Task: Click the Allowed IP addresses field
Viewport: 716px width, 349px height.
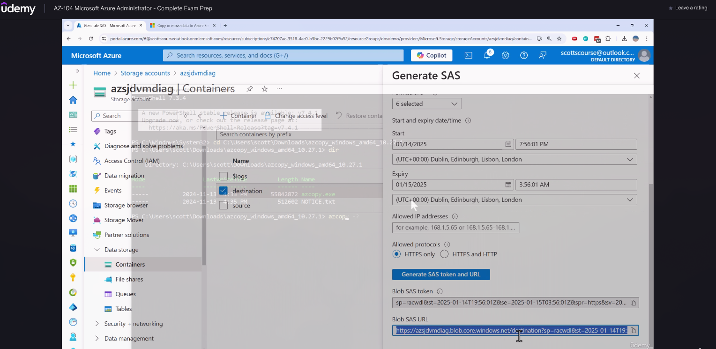Action: click(455, 228)
